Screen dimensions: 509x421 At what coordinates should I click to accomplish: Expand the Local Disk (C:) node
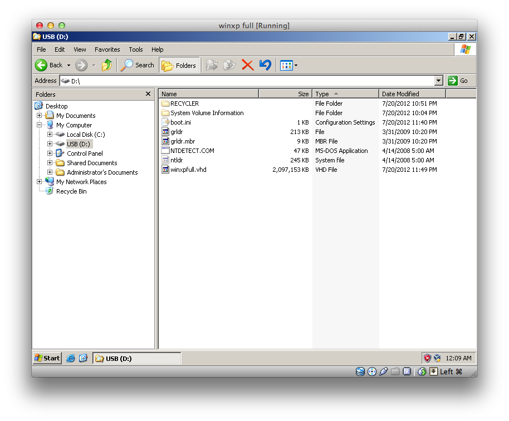coord(50,134)
